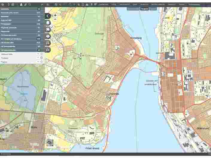Collapse the side panel with the arrow button
The height and width of the screenshot is (158, 211).
48,16
